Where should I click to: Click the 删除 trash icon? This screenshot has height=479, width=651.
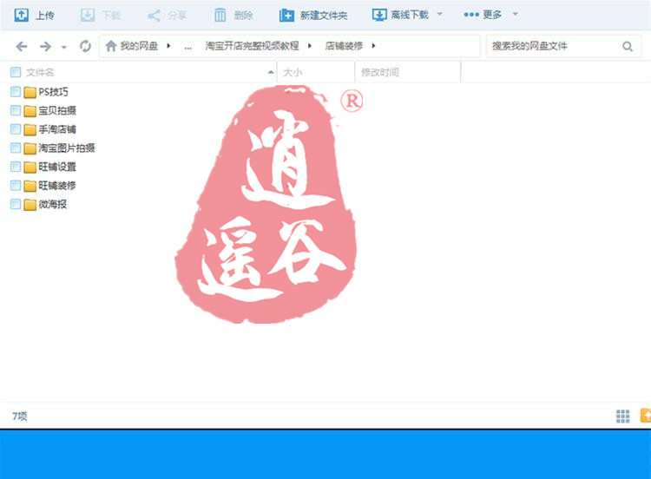(x=220, y=16)
